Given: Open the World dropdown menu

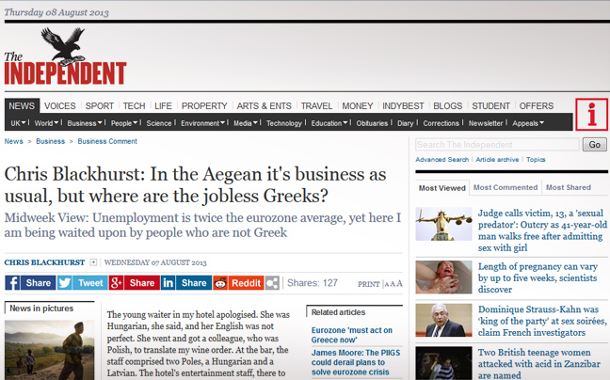Looking at the screenshot, I should click(46, 123).
